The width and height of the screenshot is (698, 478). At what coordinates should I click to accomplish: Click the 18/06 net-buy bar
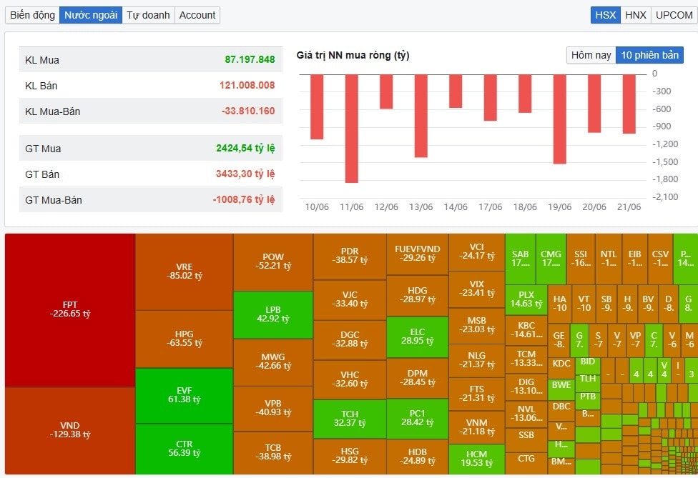click(525, 94)
